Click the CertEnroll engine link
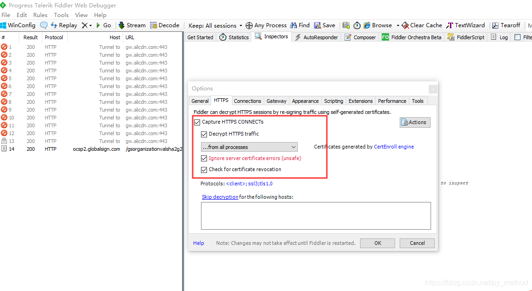 coord(394,147)
